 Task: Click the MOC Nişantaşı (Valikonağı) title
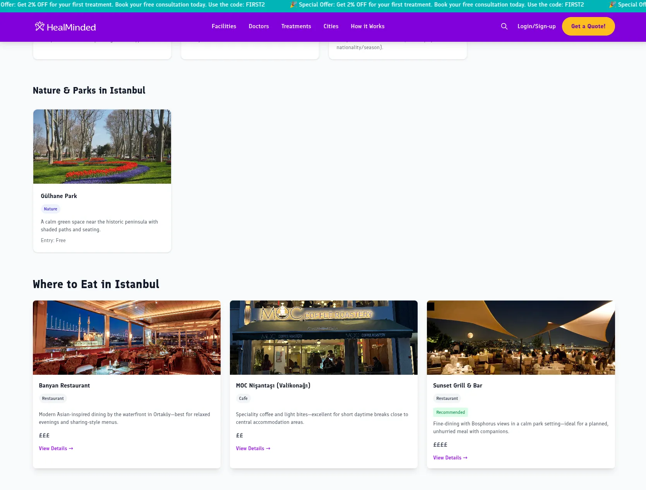point(273,386)
